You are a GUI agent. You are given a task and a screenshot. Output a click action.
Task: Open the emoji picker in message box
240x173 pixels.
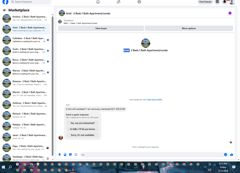pos(226,154)
